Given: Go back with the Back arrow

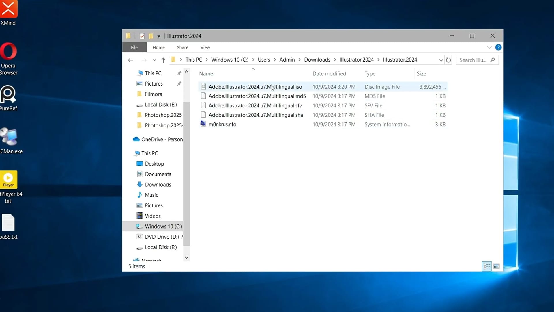Looking at the screenshot, I should pyautogui.click(x=130, y=60).
